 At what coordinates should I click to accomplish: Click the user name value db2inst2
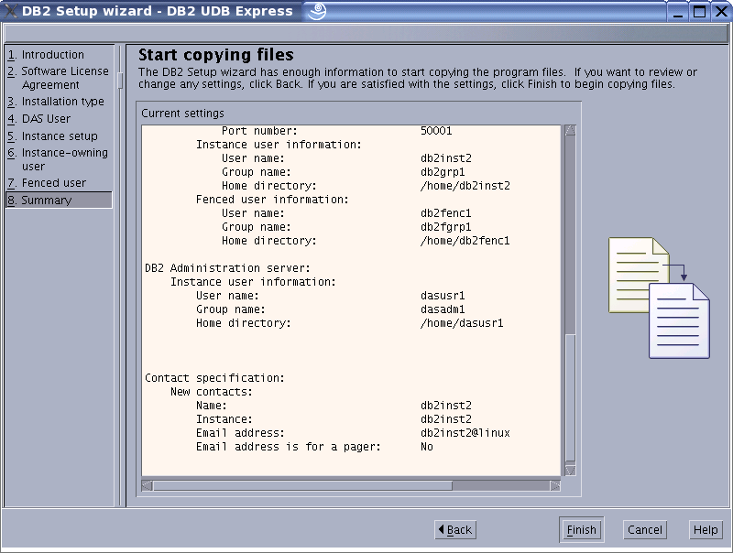[x=446, y=158]
